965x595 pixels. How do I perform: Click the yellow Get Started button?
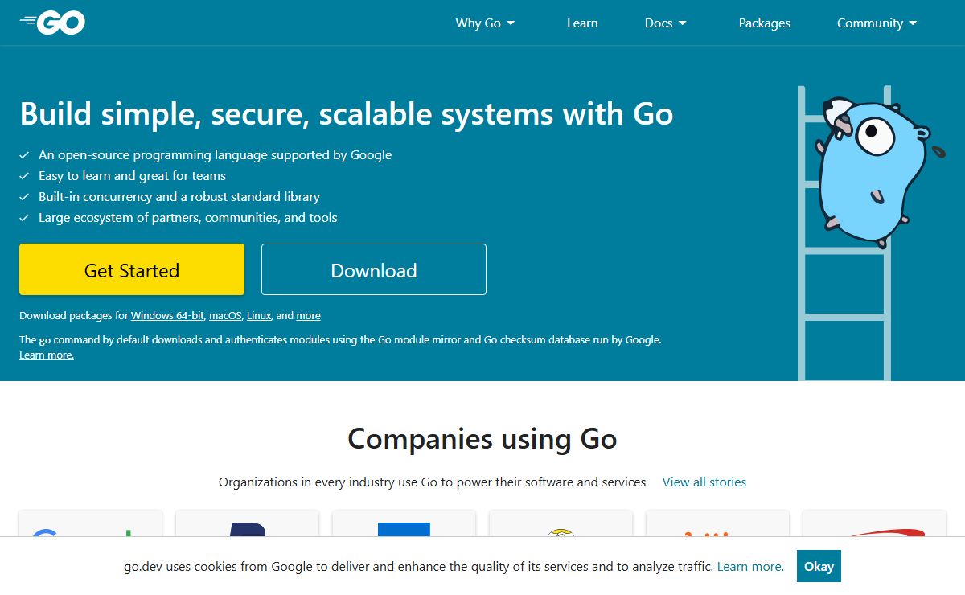132,269
